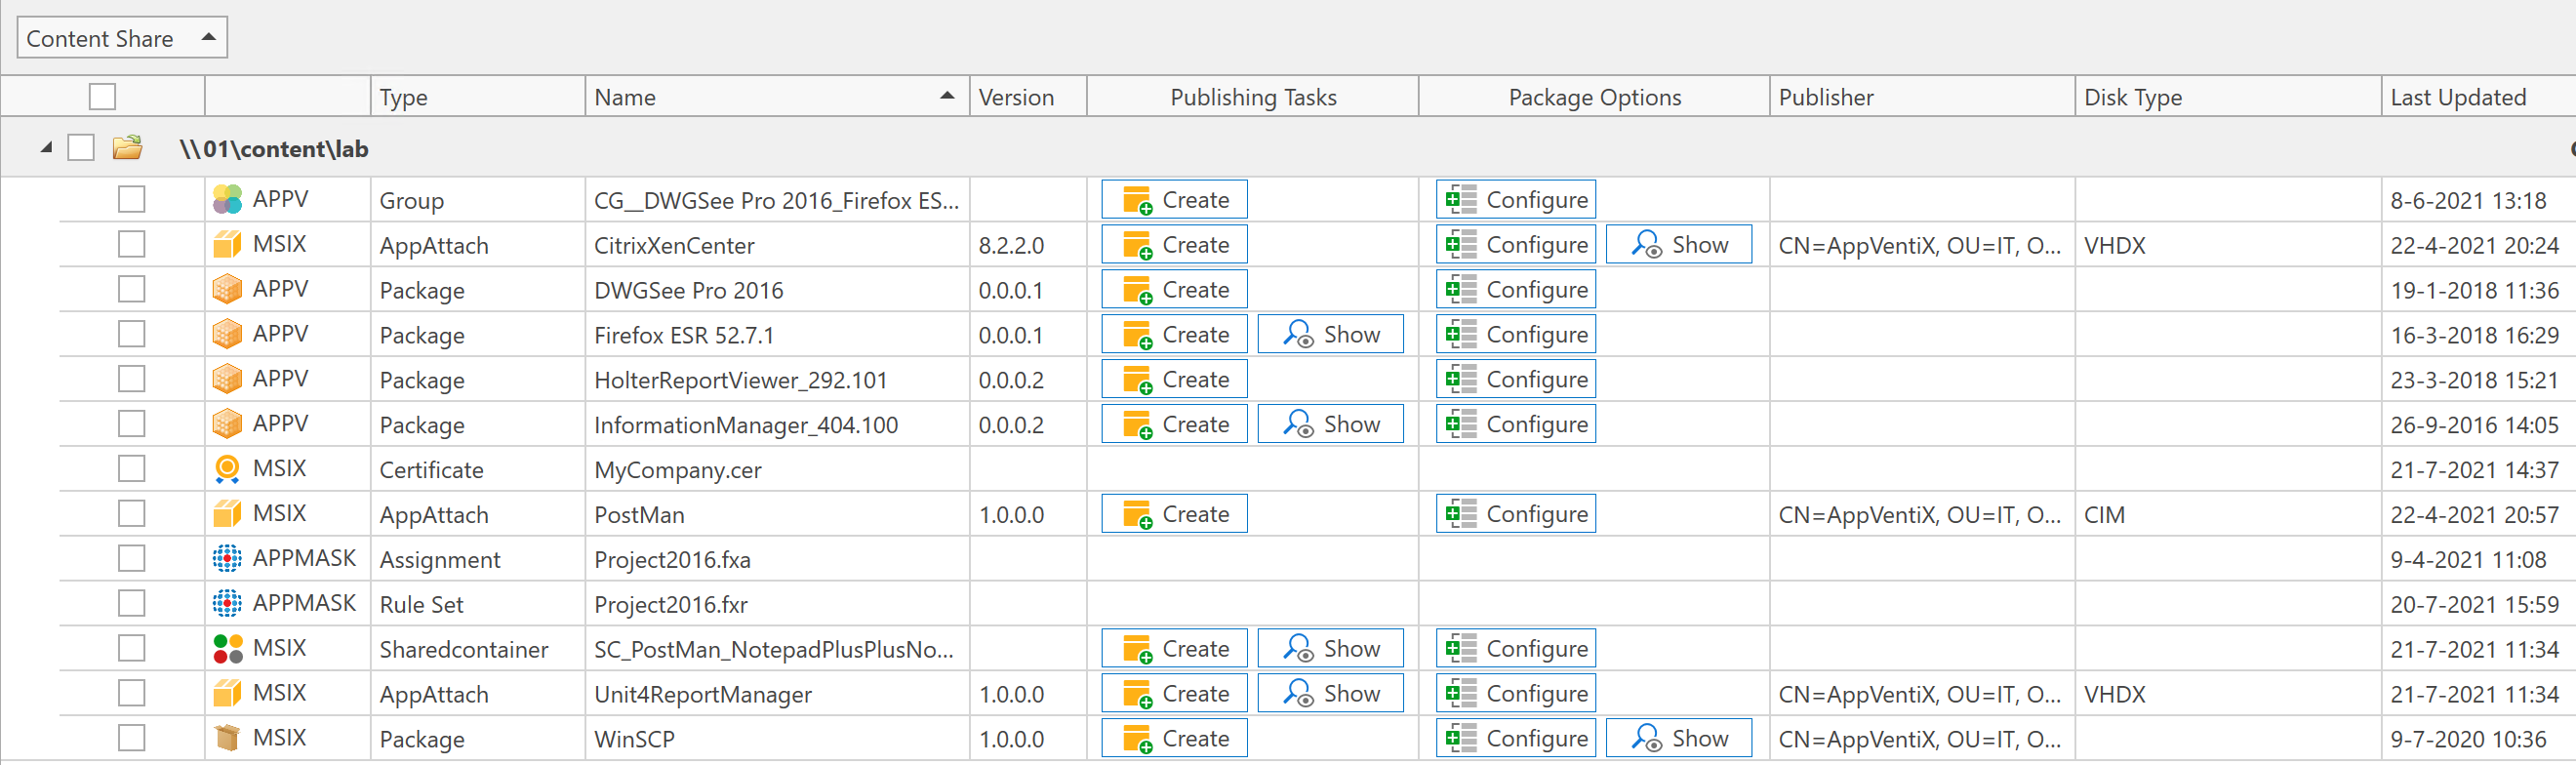Click the CitrixXenCenter MSIX AppAttach icon
Viewport: 2576px width, 765px height.
(227, 244)
